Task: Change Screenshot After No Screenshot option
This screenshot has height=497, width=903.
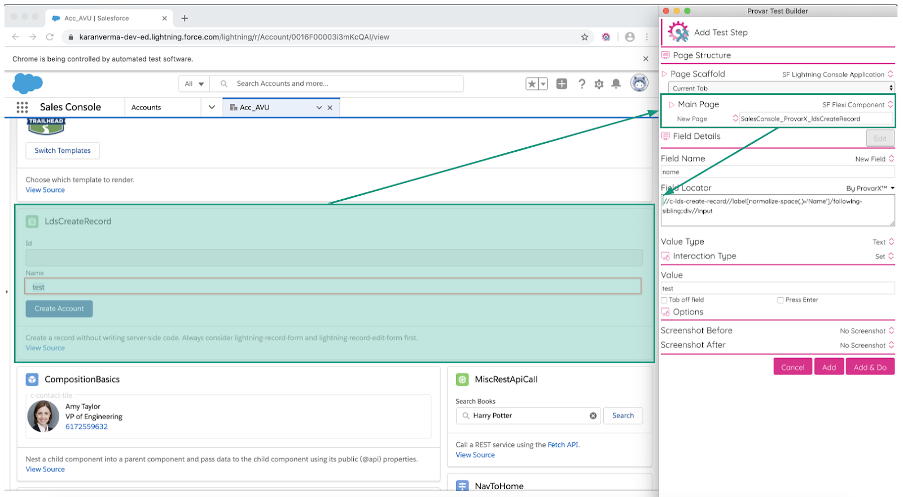Action: coord(867,345)
